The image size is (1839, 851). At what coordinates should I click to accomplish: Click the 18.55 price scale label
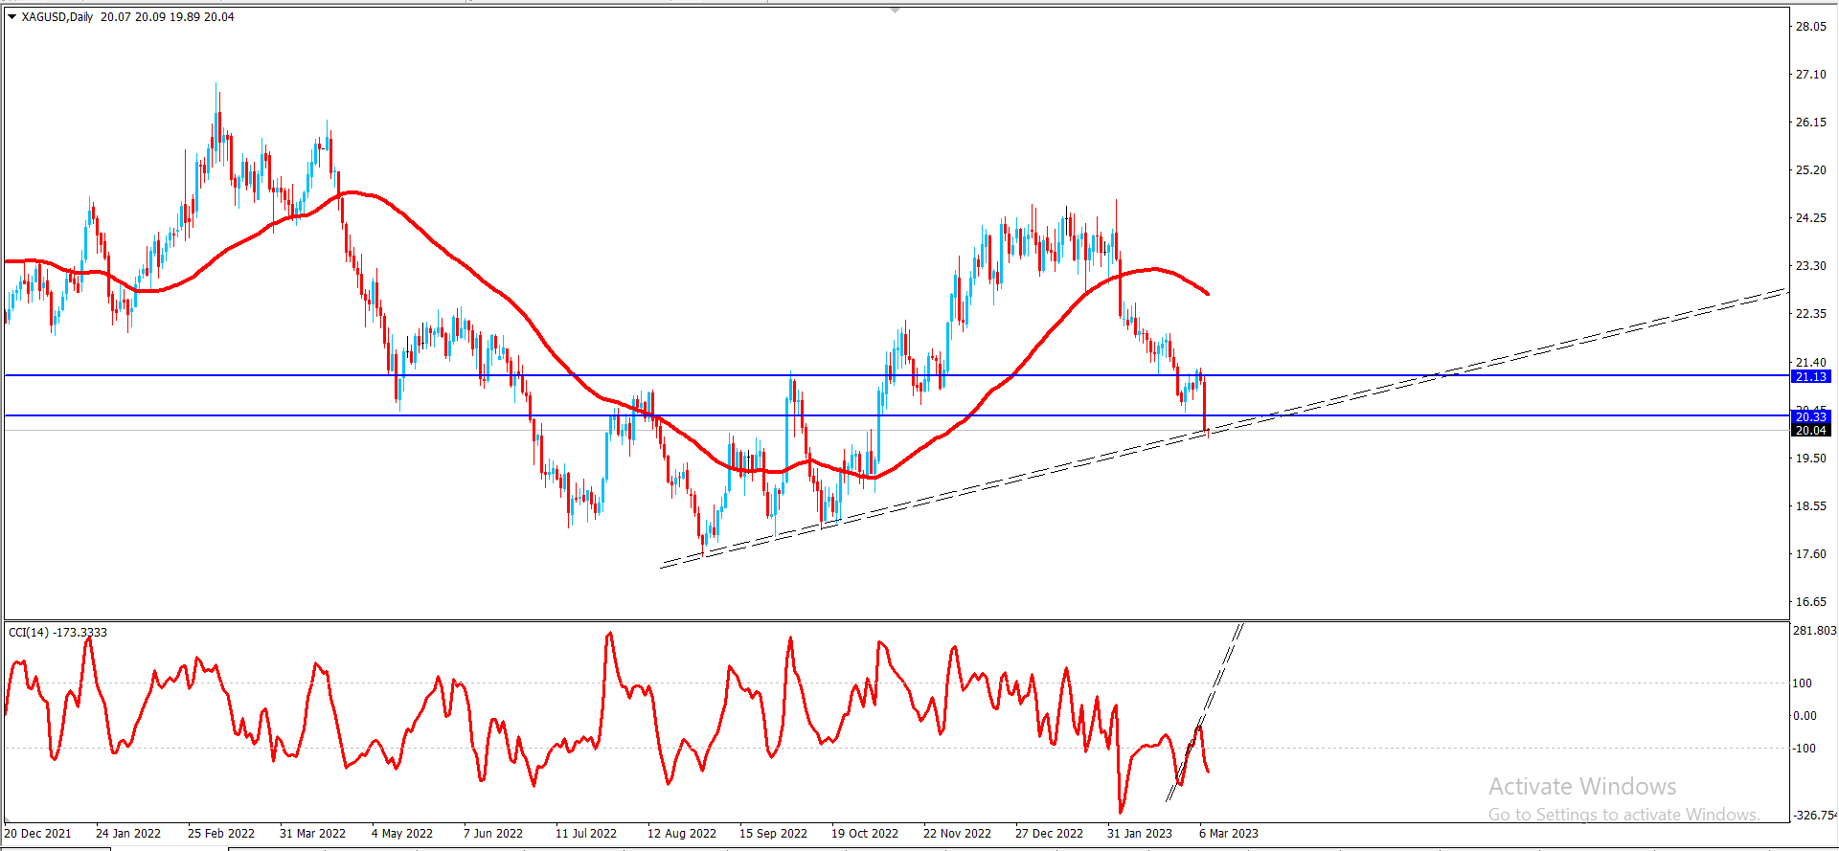click(1810, 506)
